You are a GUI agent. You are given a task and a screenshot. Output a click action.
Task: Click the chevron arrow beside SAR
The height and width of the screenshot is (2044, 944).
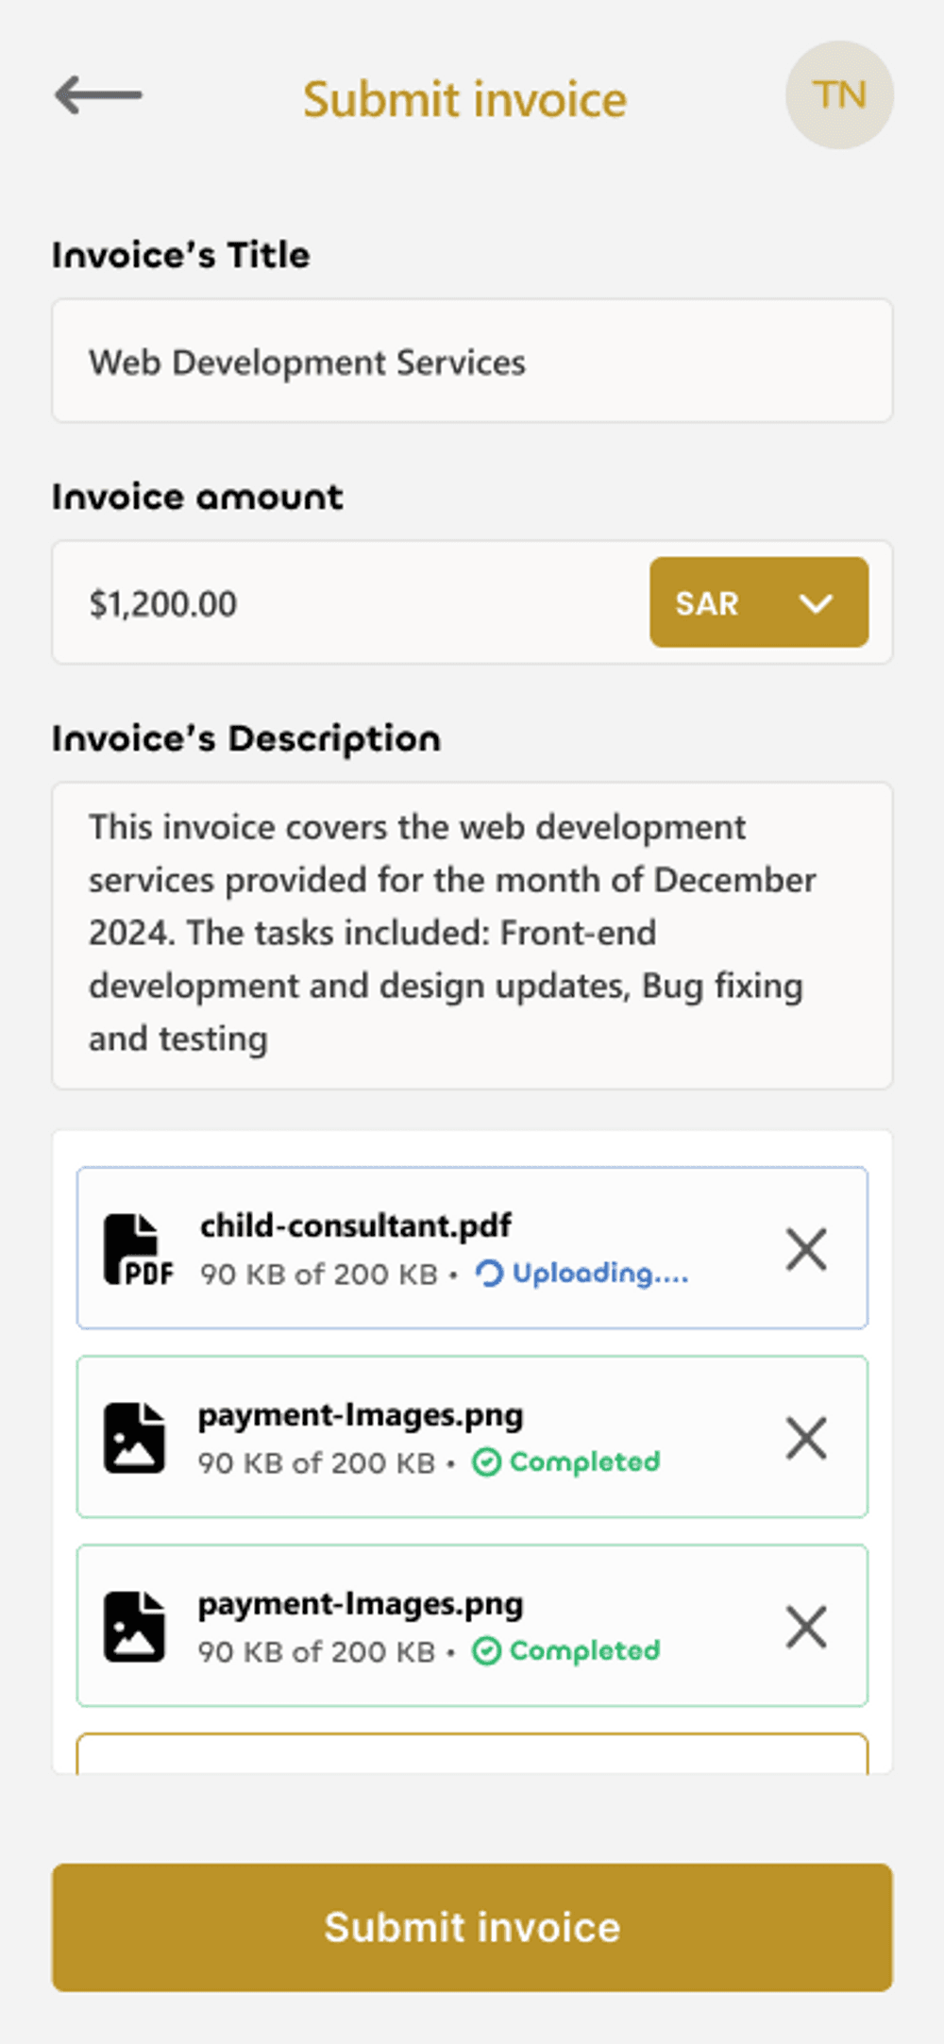click(x=816, y=603)
